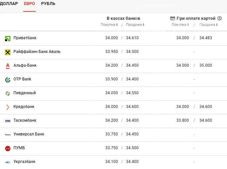The height and width of the screenshot is (169, 227).
Task: Click the red Альфа-Банк logo icon
Action: click(8, 66)
